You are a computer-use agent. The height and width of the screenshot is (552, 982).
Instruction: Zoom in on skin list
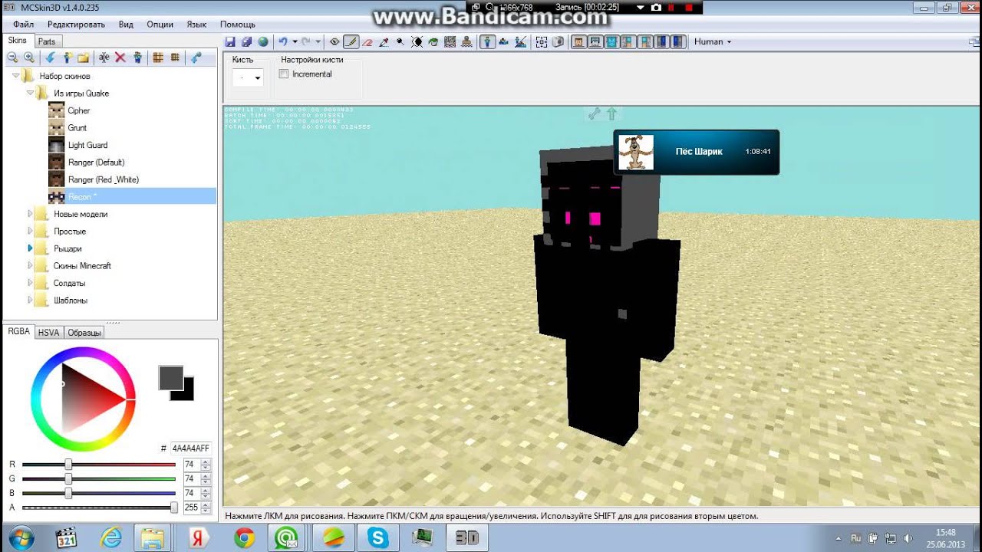(29, 58)
